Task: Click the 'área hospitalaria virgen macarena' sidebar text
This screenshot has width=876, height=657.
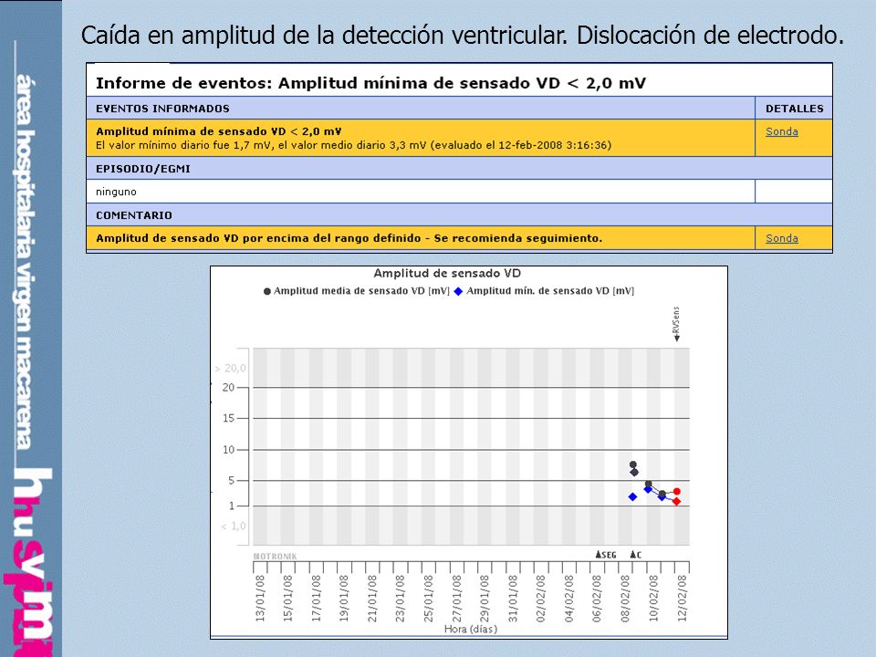Action: 25,262
